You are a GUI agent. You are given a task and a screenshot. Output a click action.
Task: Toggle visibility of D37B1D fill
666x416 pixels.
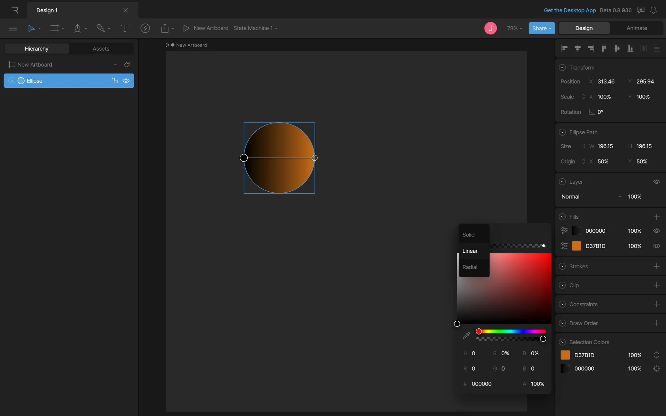point(656,246)
